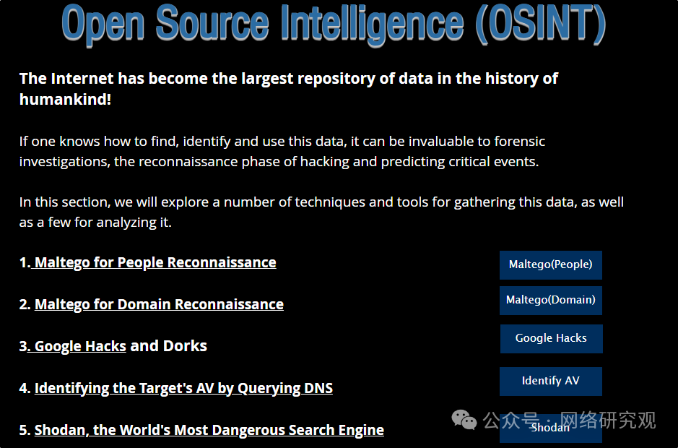Click the paragraph beginning 'In this section, we will explore'

click(x=321, y=212)
